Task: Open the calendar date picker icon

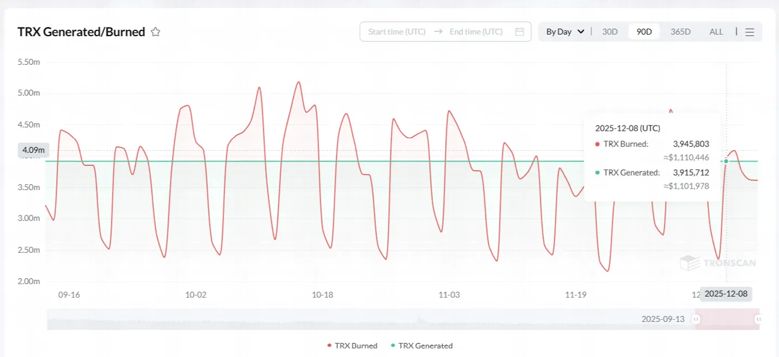Action: point(519,32)
